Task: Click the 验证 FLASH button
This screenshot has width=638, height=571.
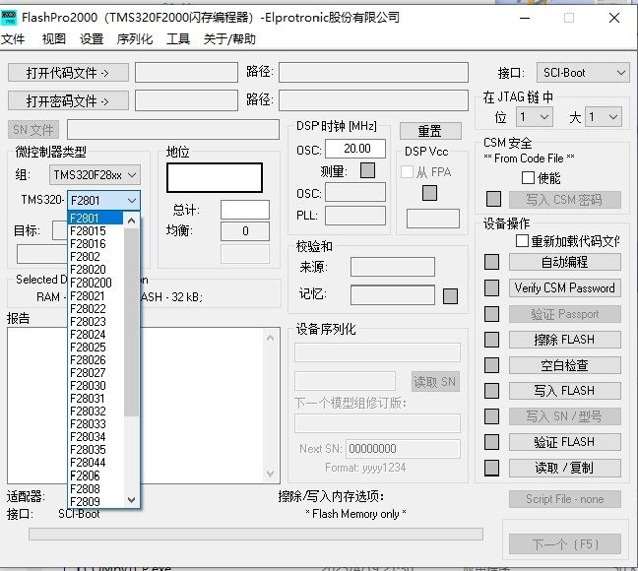Action: tap(565, 442)
